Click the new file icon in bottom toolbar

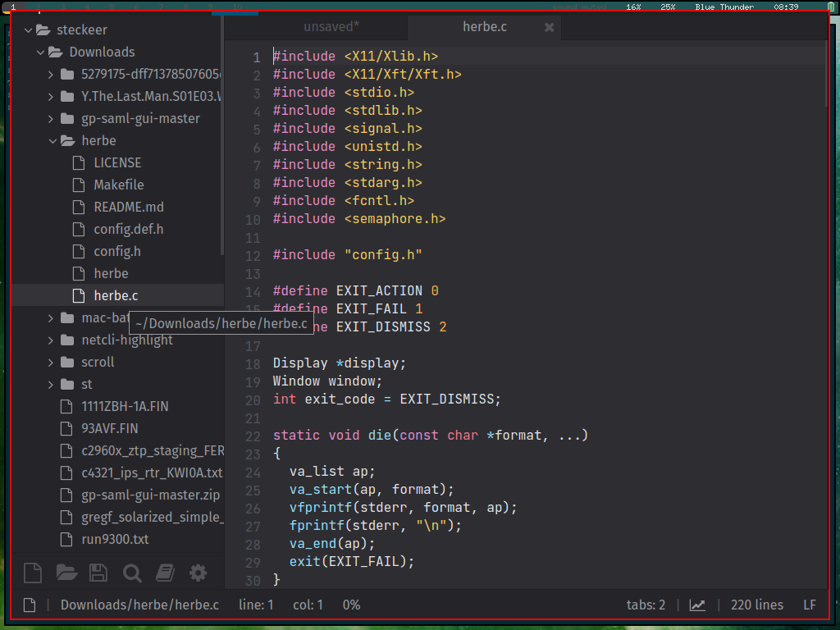[33, 573]
